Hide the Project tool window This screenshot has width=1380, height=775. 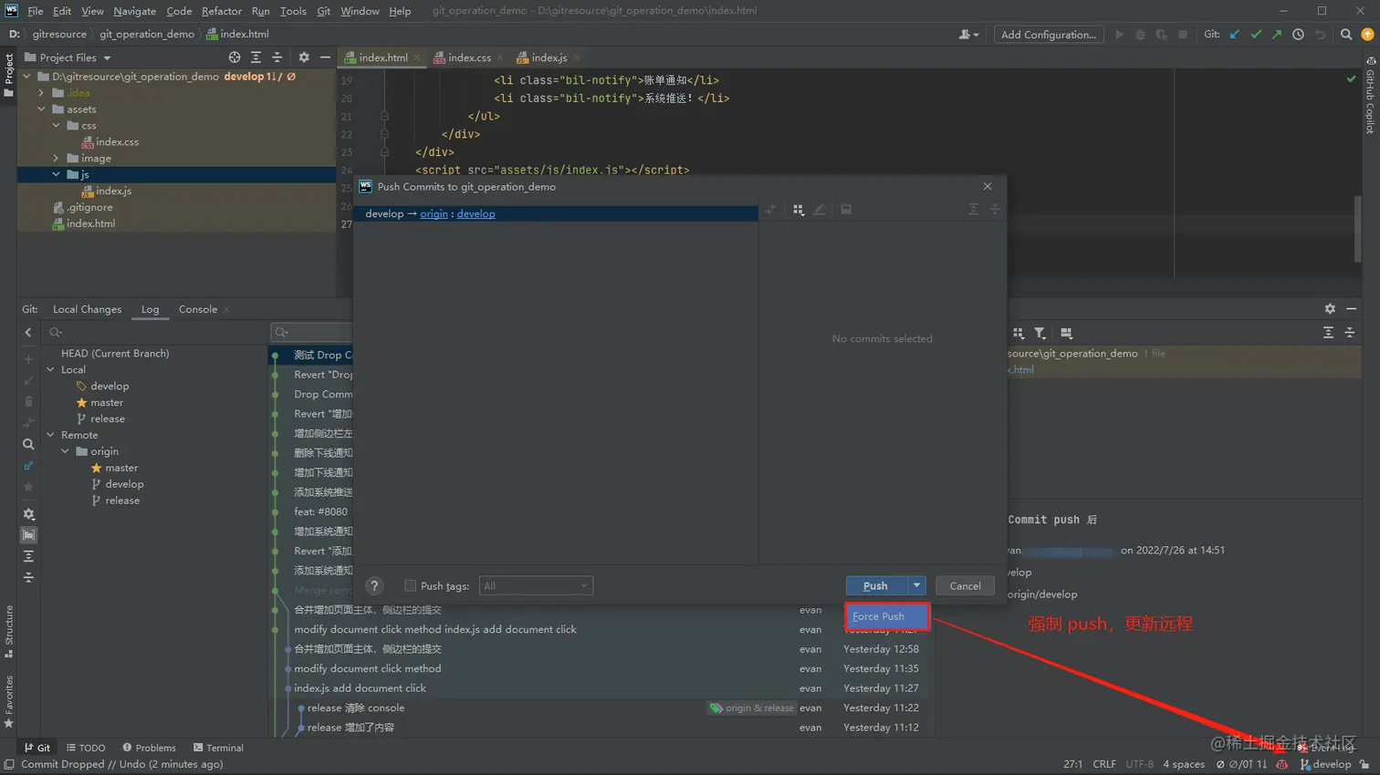325,57
